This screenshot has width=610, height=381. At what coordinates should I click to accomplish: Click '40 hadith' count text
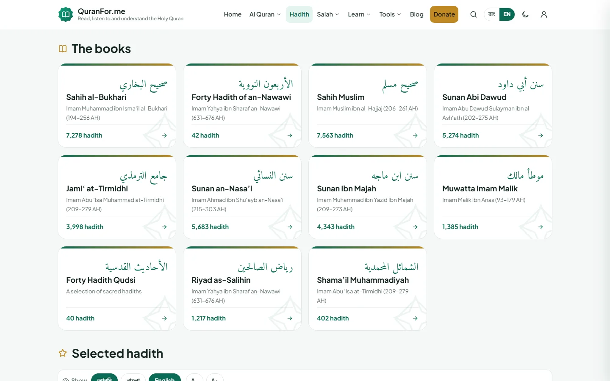[x=80, y=318]
